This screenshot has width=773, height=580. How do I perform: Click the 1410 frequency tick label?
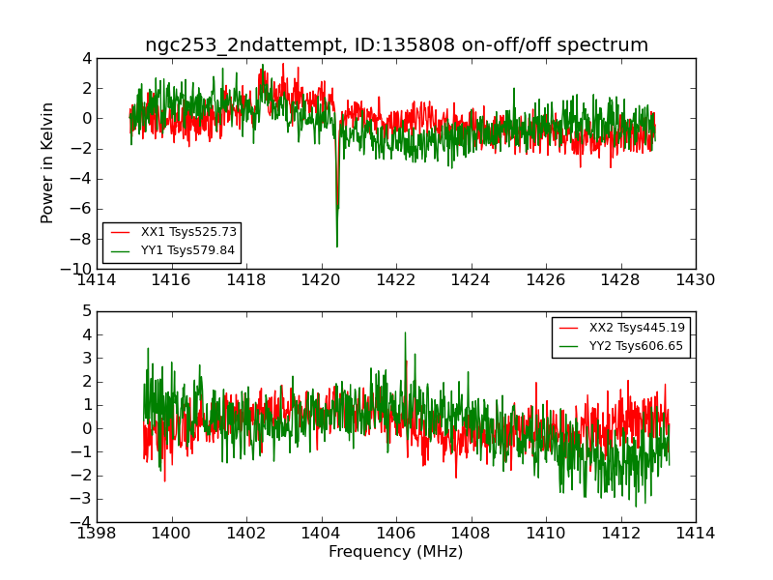[x=546, y=534]
